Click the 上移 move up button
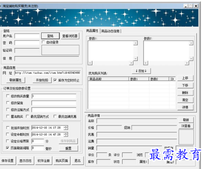 [x=185, y=78]
